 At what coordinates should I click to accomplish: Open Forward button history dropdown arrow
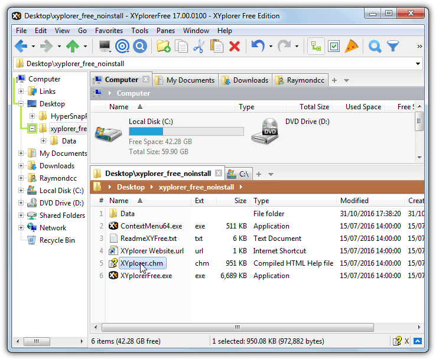click(59, 47)
